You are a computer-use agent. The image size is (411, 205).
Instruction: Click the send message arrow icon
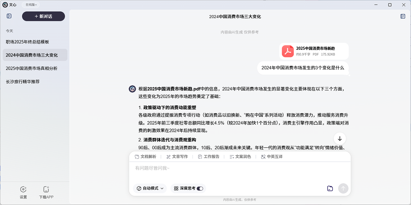pyautogui.click(x=343, y=188)
